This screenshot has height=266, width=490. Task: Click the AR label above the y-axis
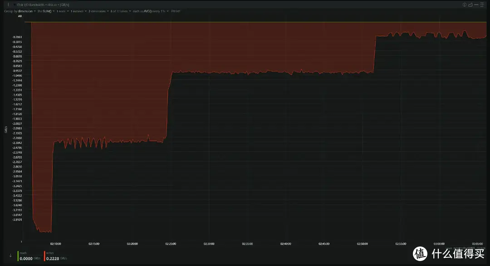coord(20,16)
